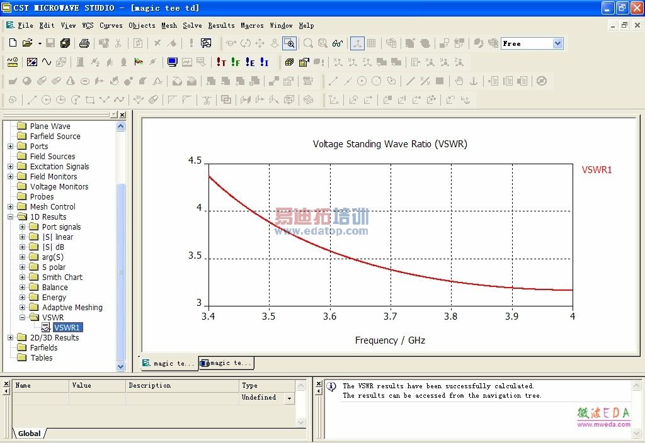Open background material properties icon
The height and width of the screenshot is (443, 645).
tap(31, 62)
